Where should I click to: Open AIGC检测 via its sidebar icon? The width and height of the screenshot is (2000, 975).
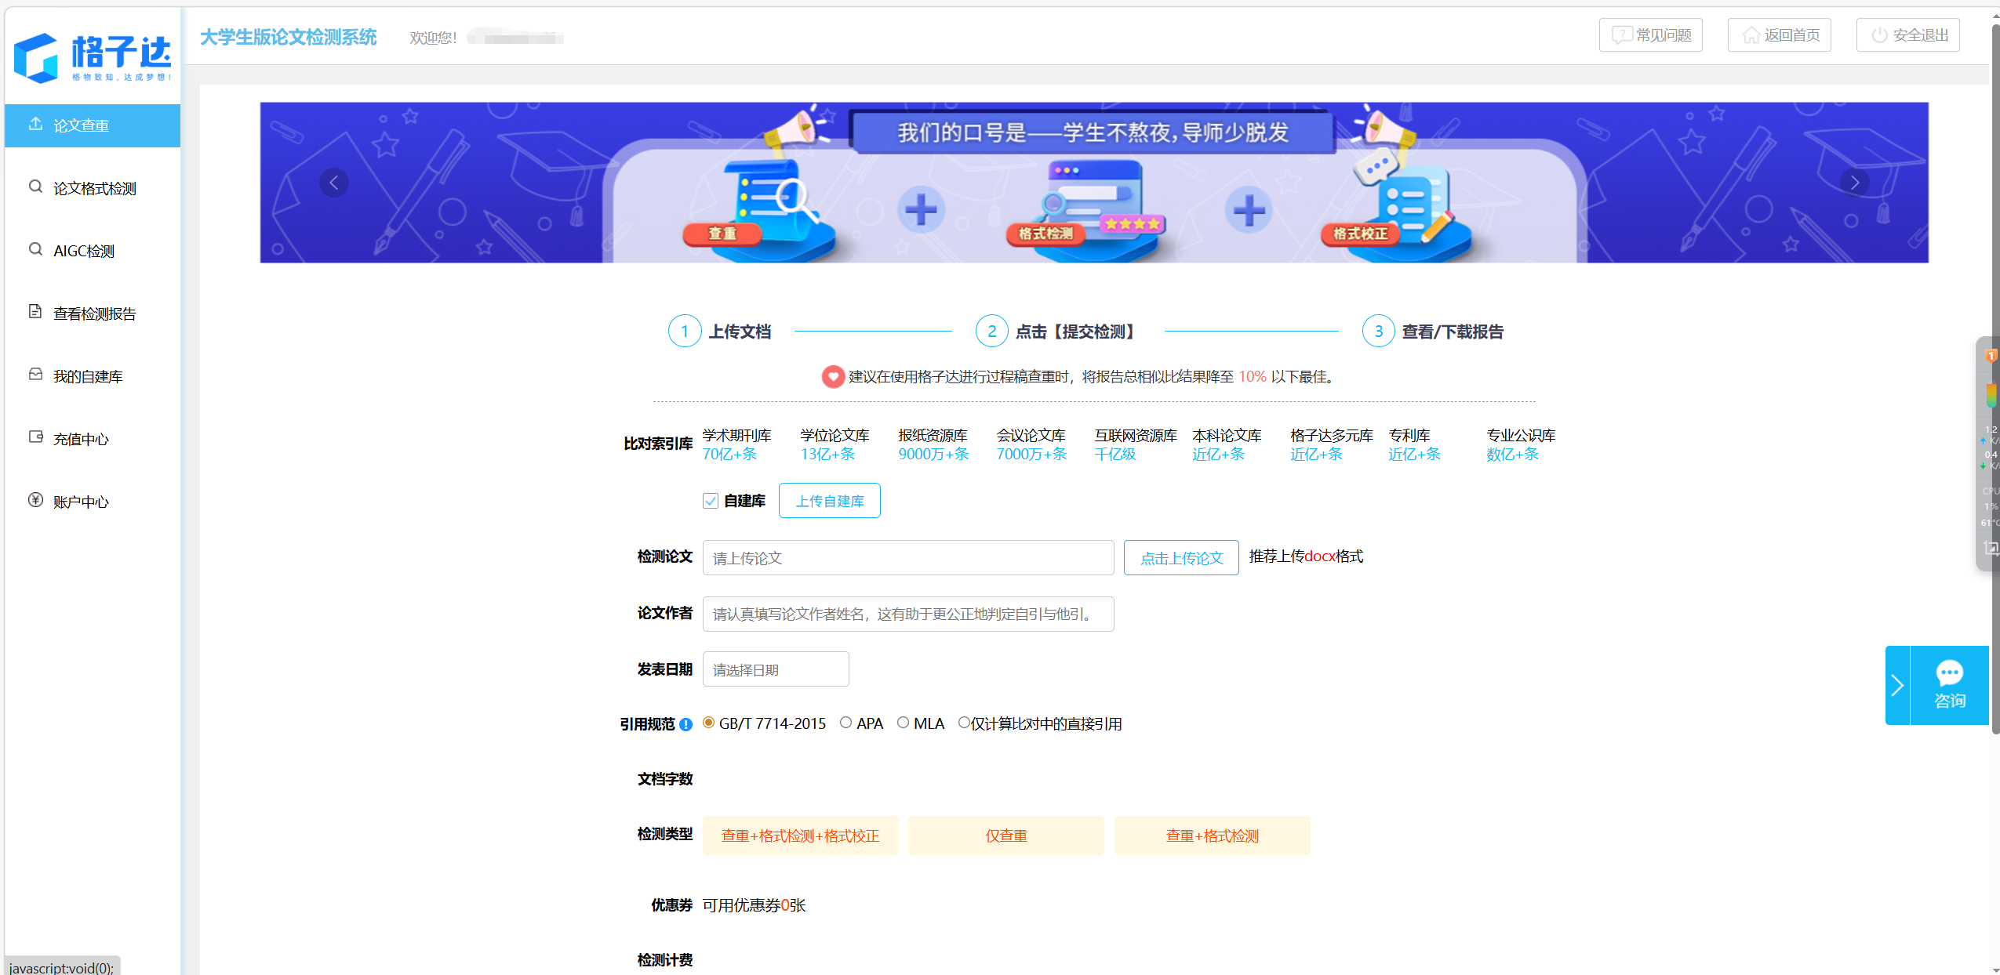(35, 249)
